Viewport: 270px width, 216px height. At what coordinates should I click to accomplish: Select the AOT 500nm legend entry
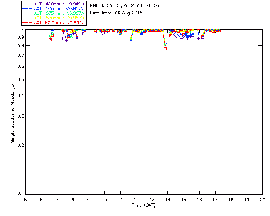pos(53,8)
